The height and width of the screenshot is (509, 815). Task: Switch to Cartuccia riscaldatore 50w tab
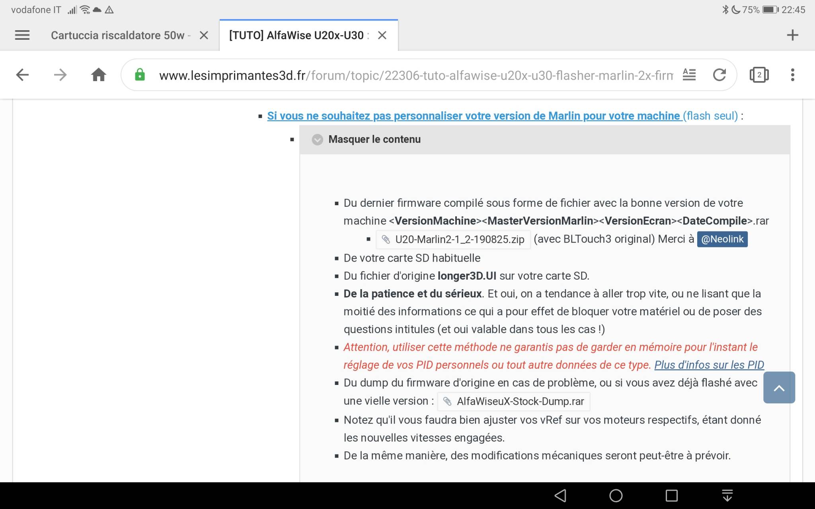tap(117, 35)
